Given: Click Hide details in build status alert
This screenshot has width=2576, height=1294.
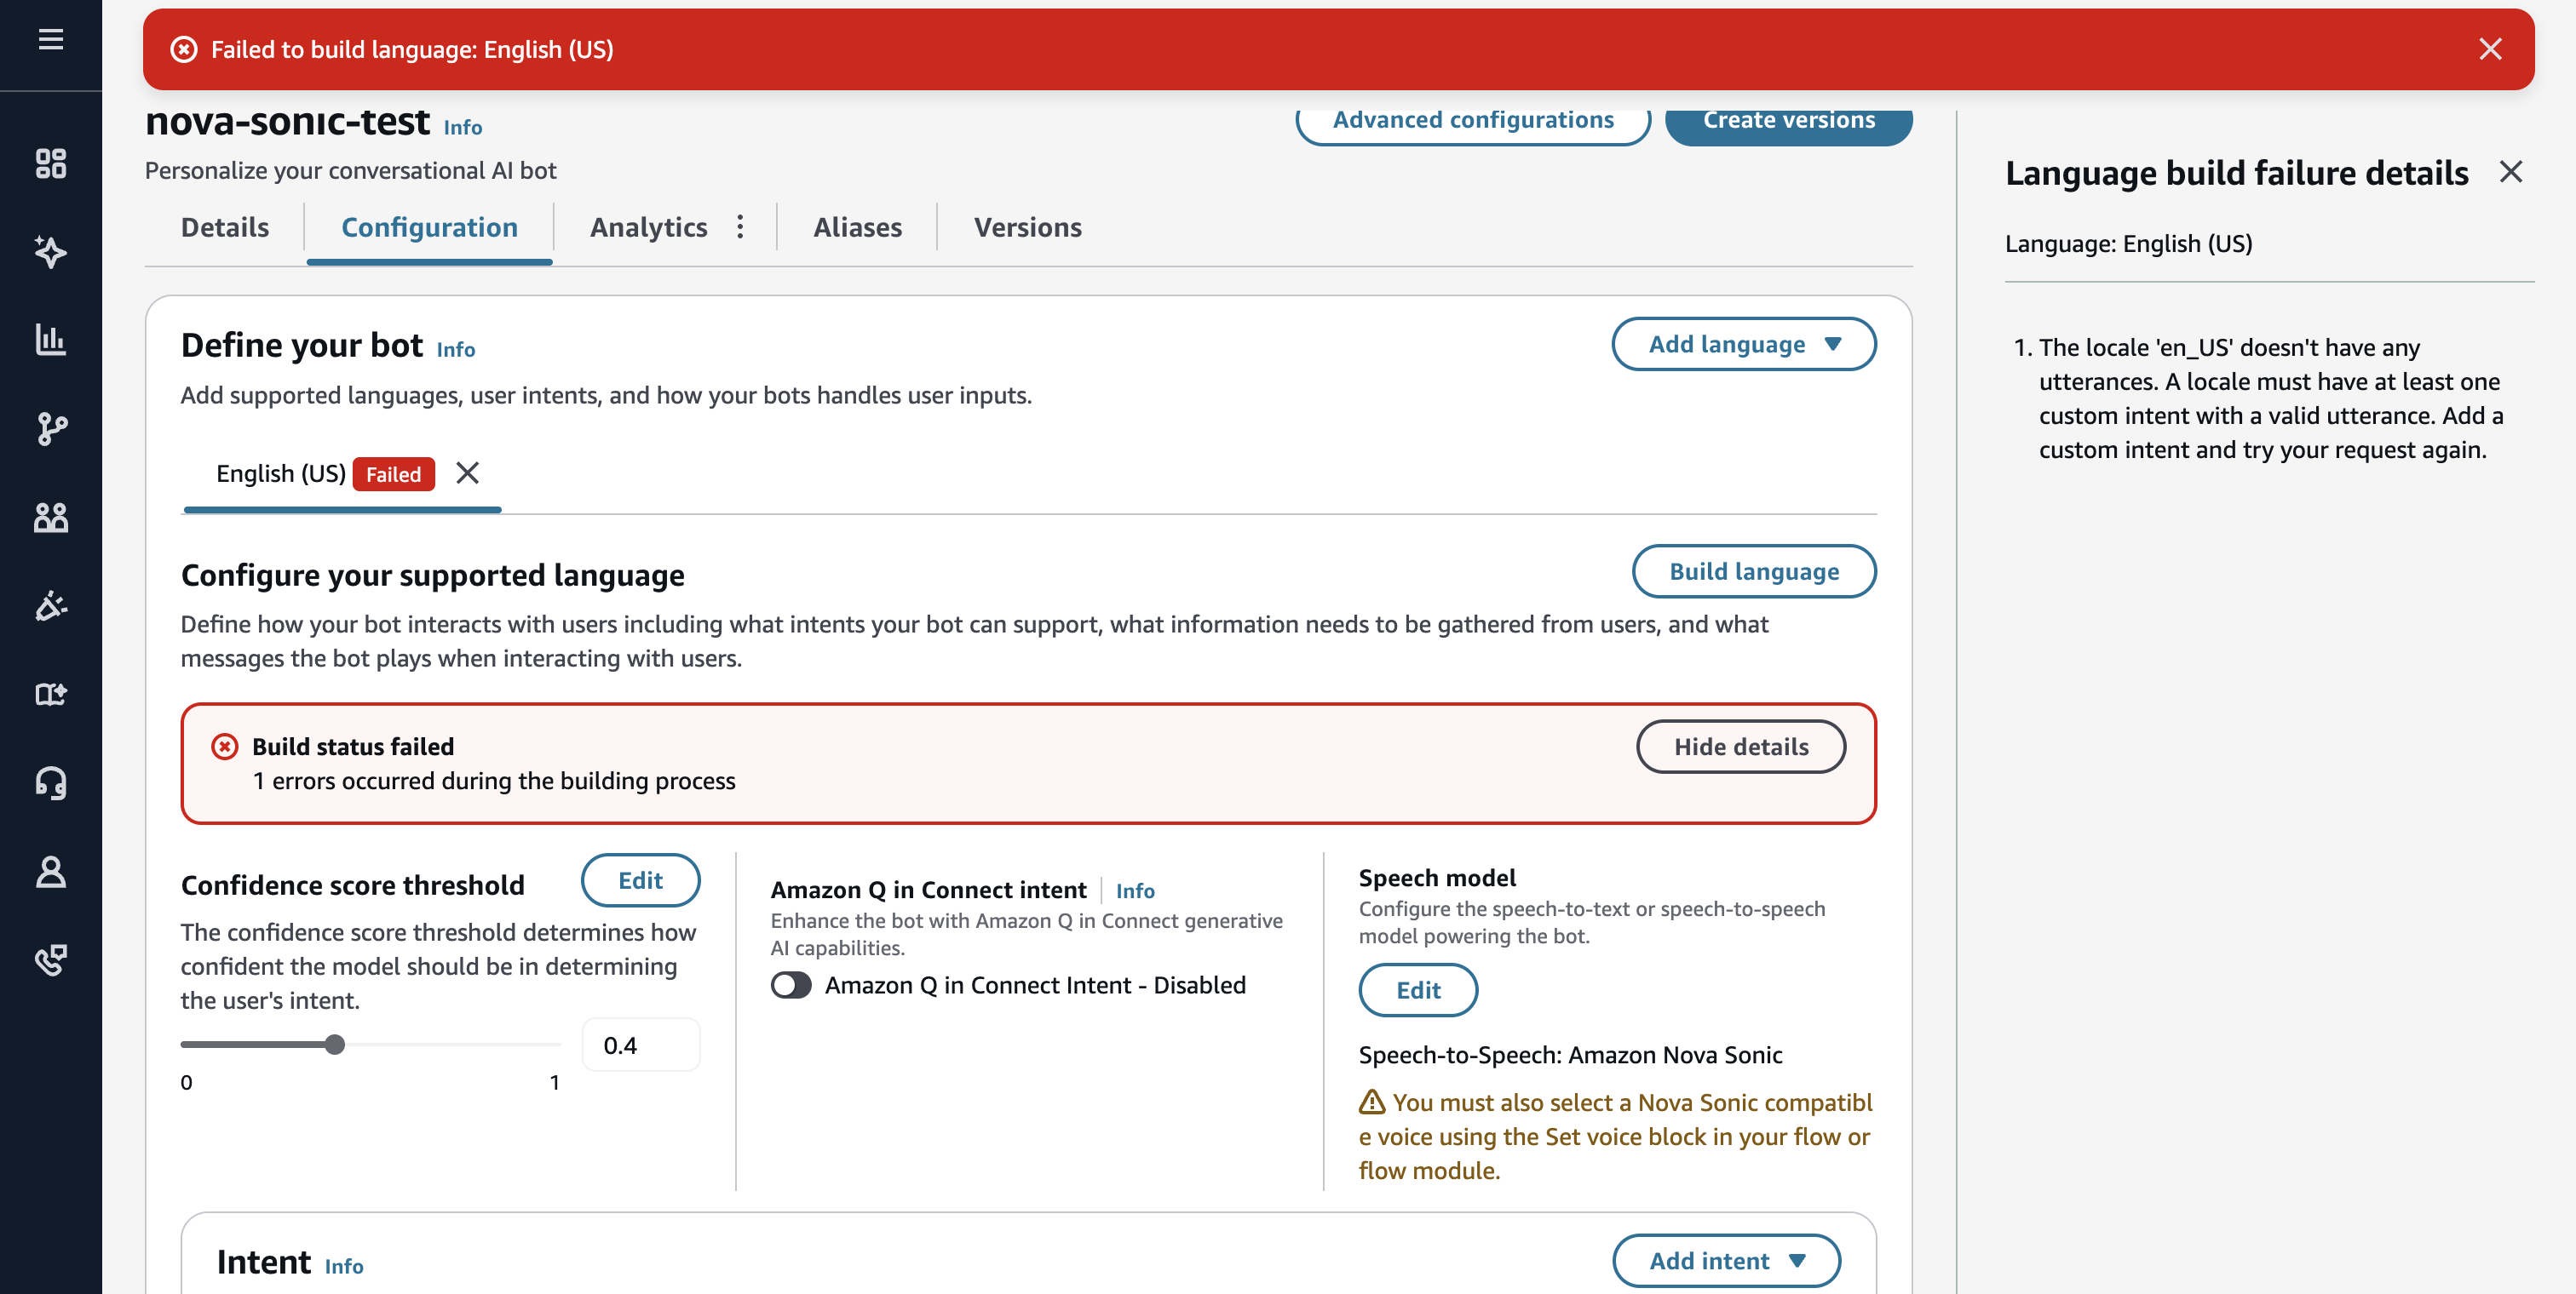Looking at the screenshot, I should (1740, 747).
